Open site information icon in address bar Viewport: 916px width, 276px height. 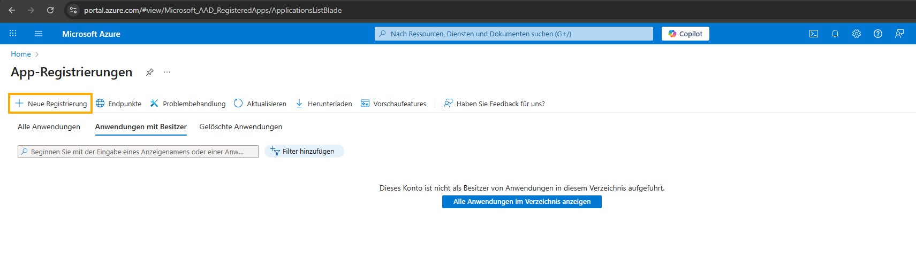pyautogui.click(x=73, y=10)
